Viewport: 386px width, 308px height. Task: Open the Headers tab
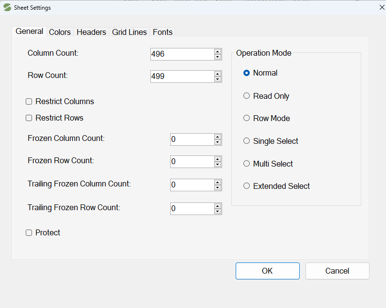pyautogui.click(x=91, y=32)
